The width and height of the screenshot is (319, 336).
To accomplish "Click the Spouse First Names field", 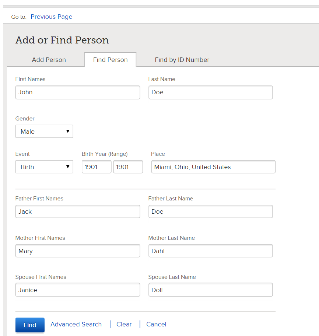I will click(77, 290).
